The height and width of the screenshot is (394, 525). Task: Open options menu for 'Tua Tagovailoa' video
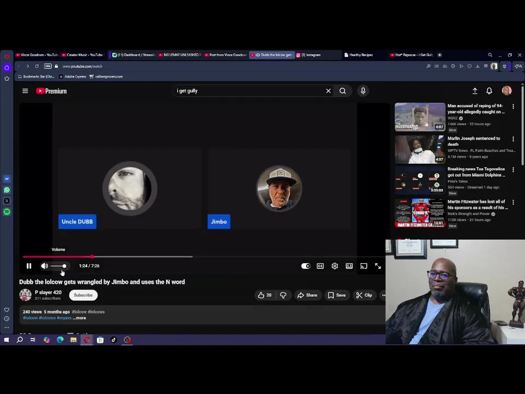(x=513, y=170)
